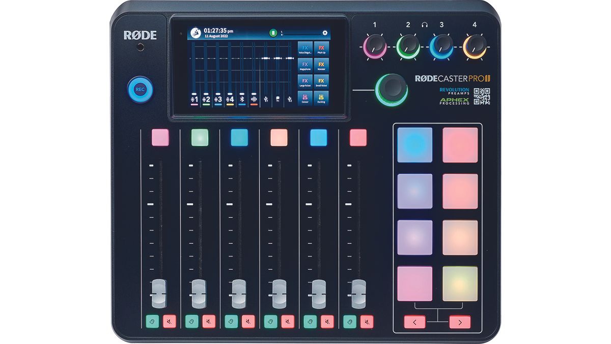Choose the Large Robot FX preset

click(305, 83)
